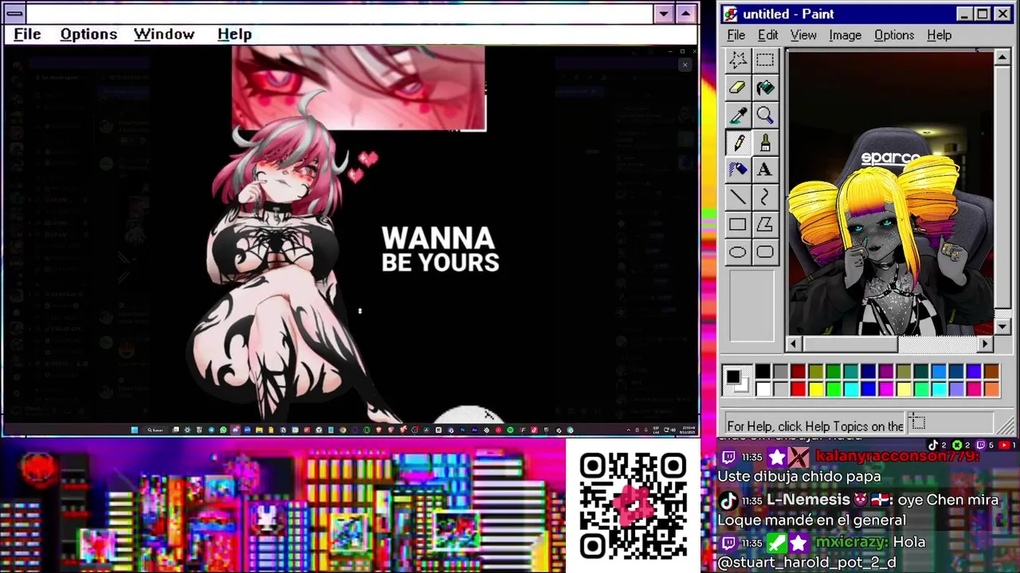The height and width of the screenshot is (573, 1020).
Task: Click the 'For Help, click Help Topics' status bar
Action: [815, 426]
